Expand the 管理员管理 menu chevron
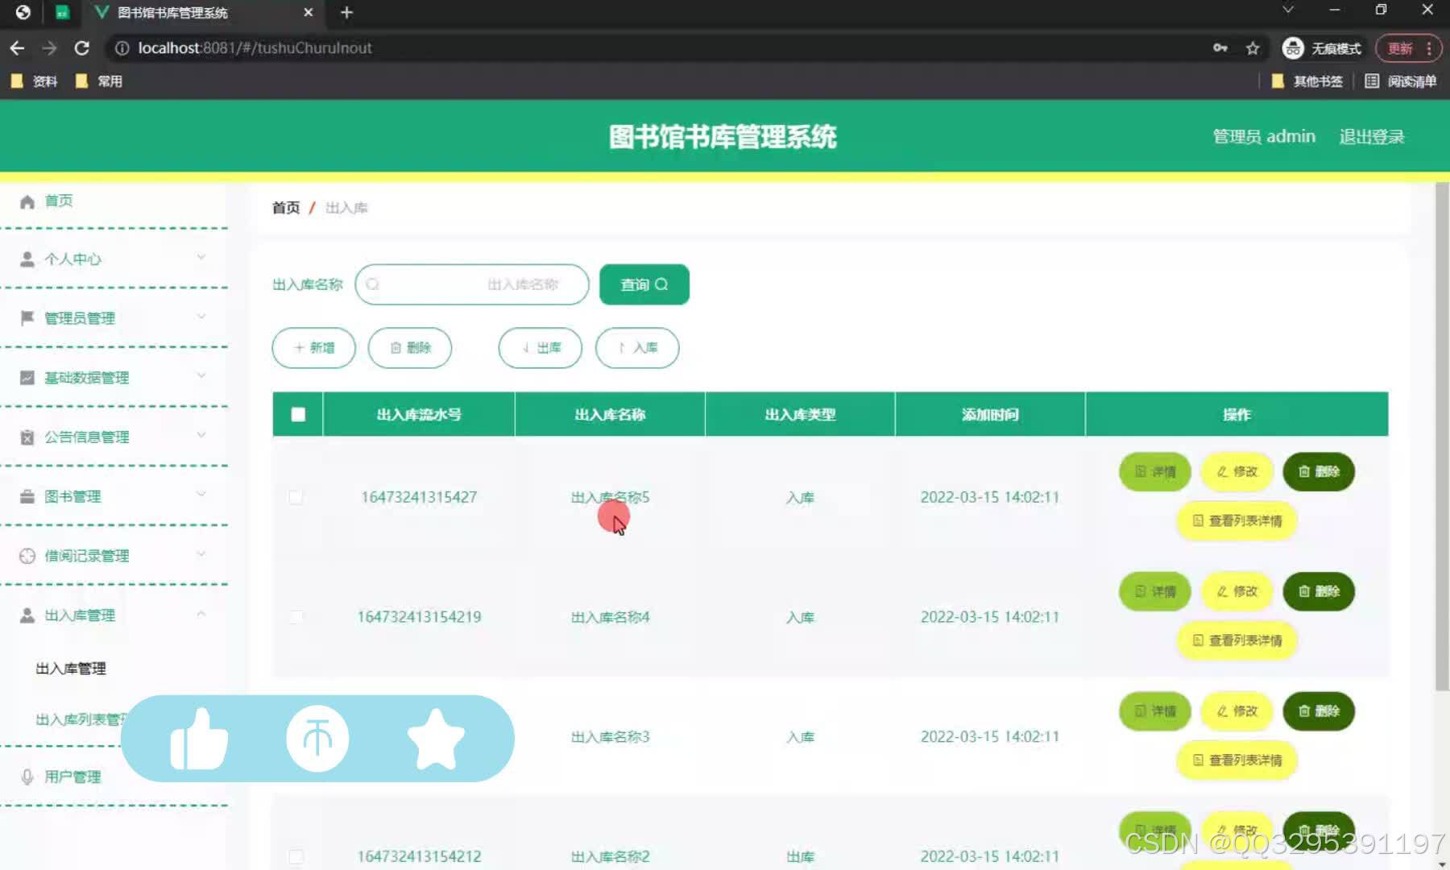Viewport: 1450px width, 870px height. tap(201, 317)
